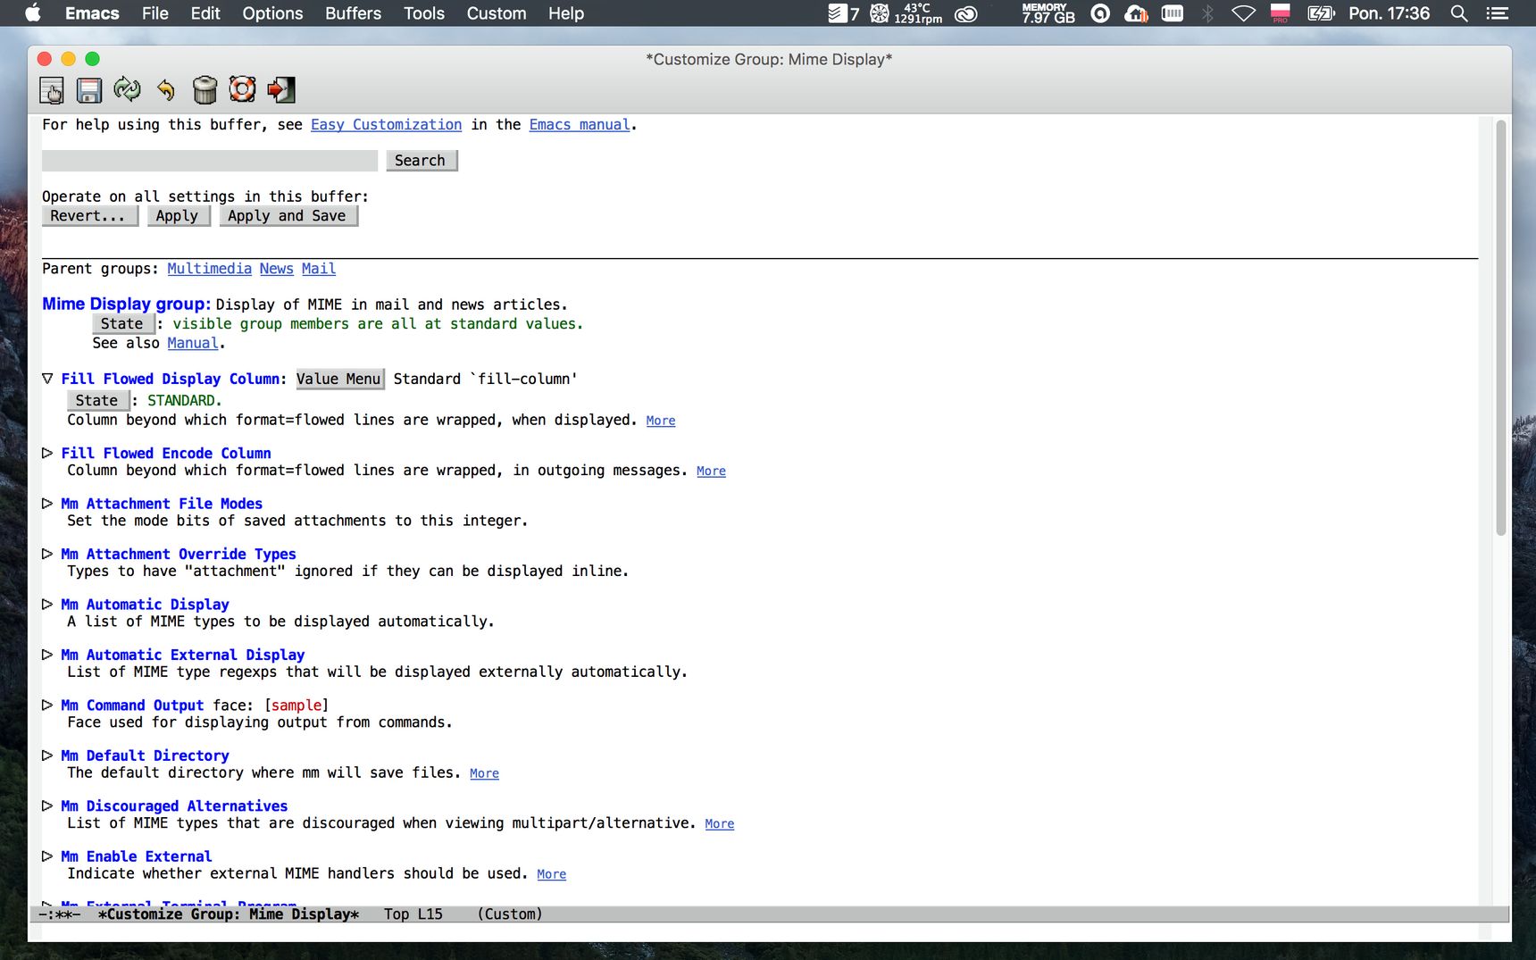This screenshot has width=1536, height=960.
Task: Open the Buffers menu
Action: (x=353, y=13)
